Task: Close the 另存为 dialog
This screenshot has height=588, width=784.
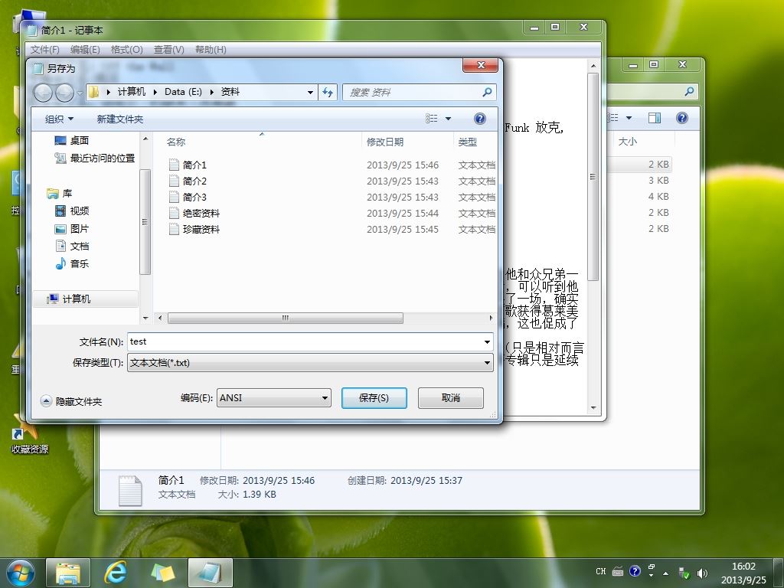Action: (481, 65)
